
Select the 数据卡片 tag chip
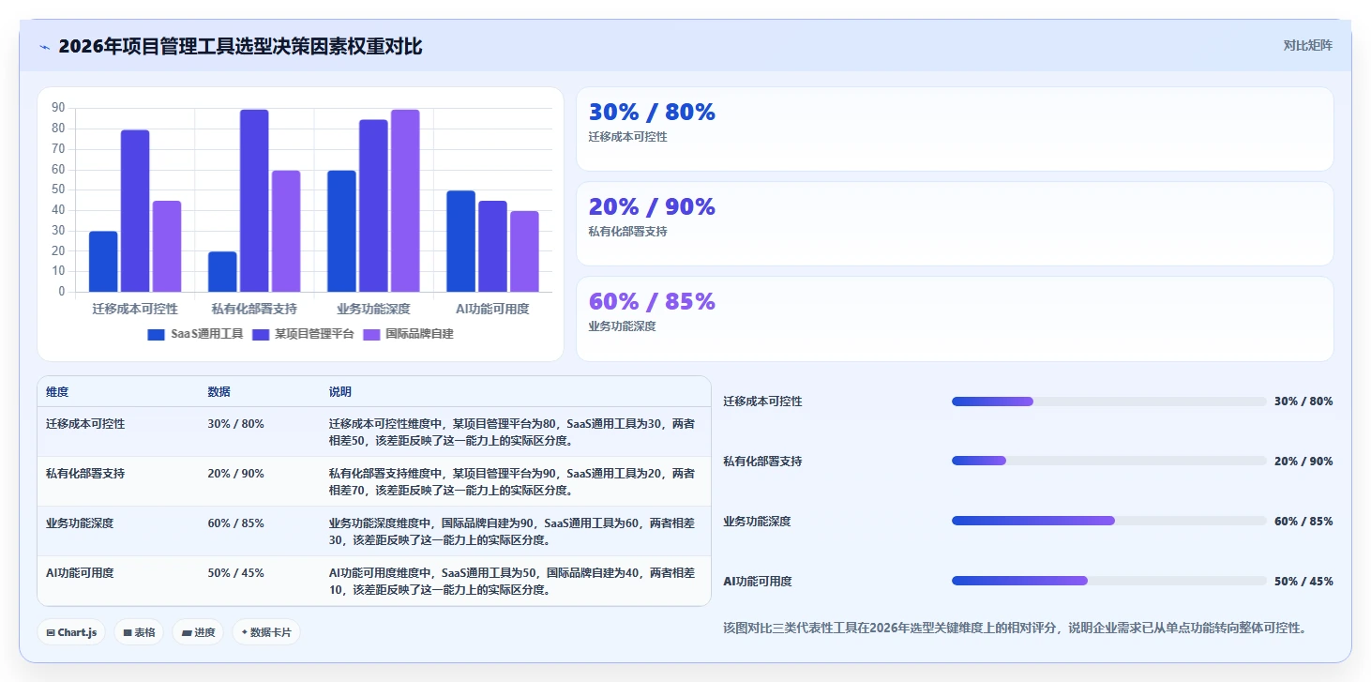point(266,632)
